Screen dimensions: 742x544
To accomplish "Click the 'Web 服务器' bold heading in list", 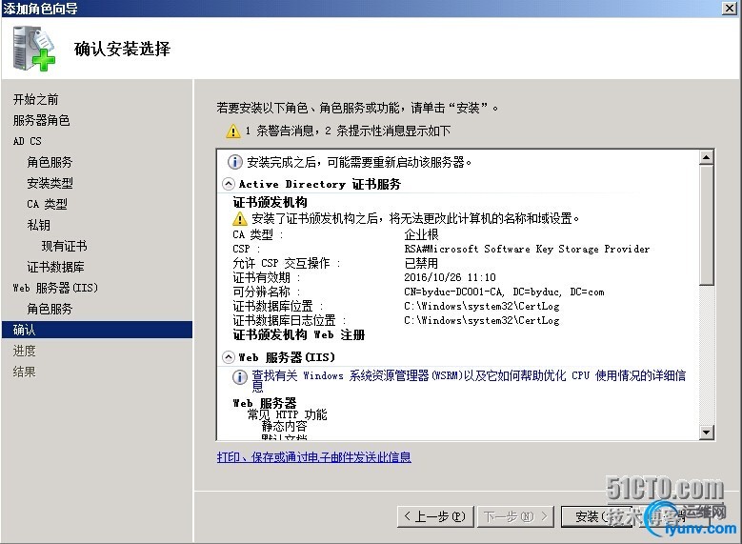I will (265, 403).
